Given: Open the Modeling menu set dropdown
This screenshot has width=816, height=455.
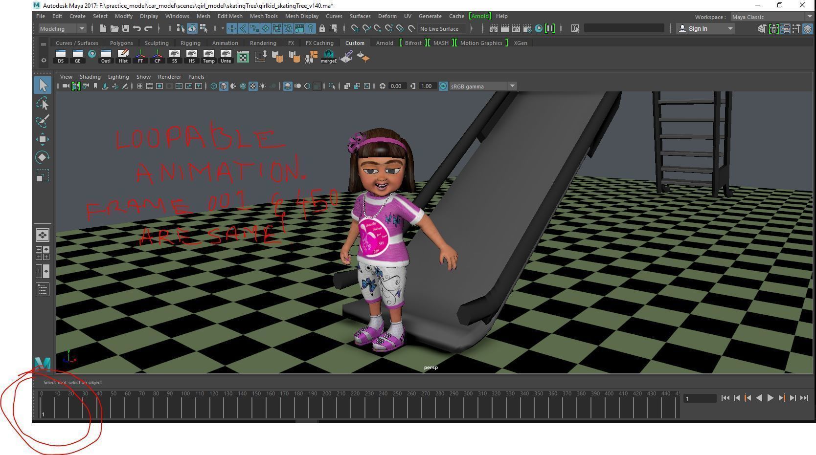Looking at the screenshot, I should pos(62,29).
